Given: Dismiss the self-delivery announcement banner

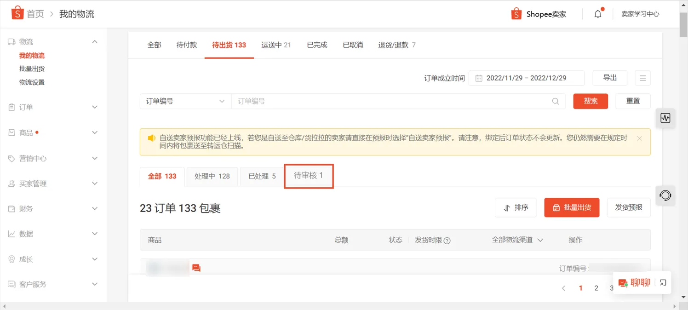Looking at the screenshot, I should pyautogui.click(x=639, y=138).
